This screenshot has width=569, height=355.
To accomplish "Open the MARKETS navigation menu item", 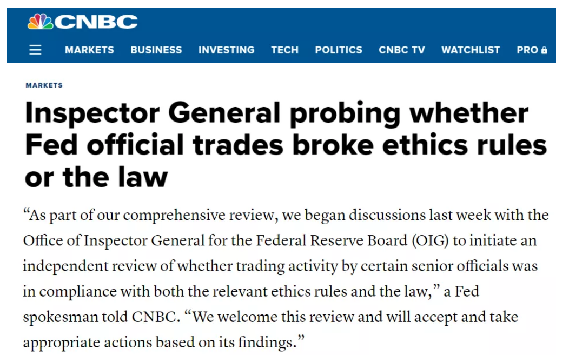I will (89, 50).
